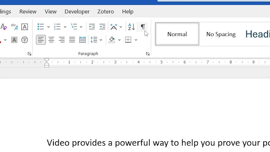The height and width of the screenshot is (152, 270).
Task: Apply paragraph shading fill color
Action: [112, 40]
